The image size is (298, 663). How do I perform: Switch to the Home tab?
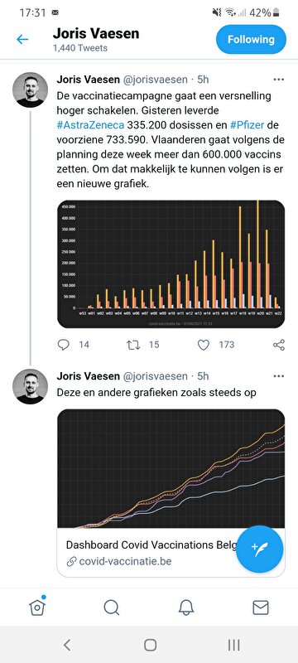37,607
